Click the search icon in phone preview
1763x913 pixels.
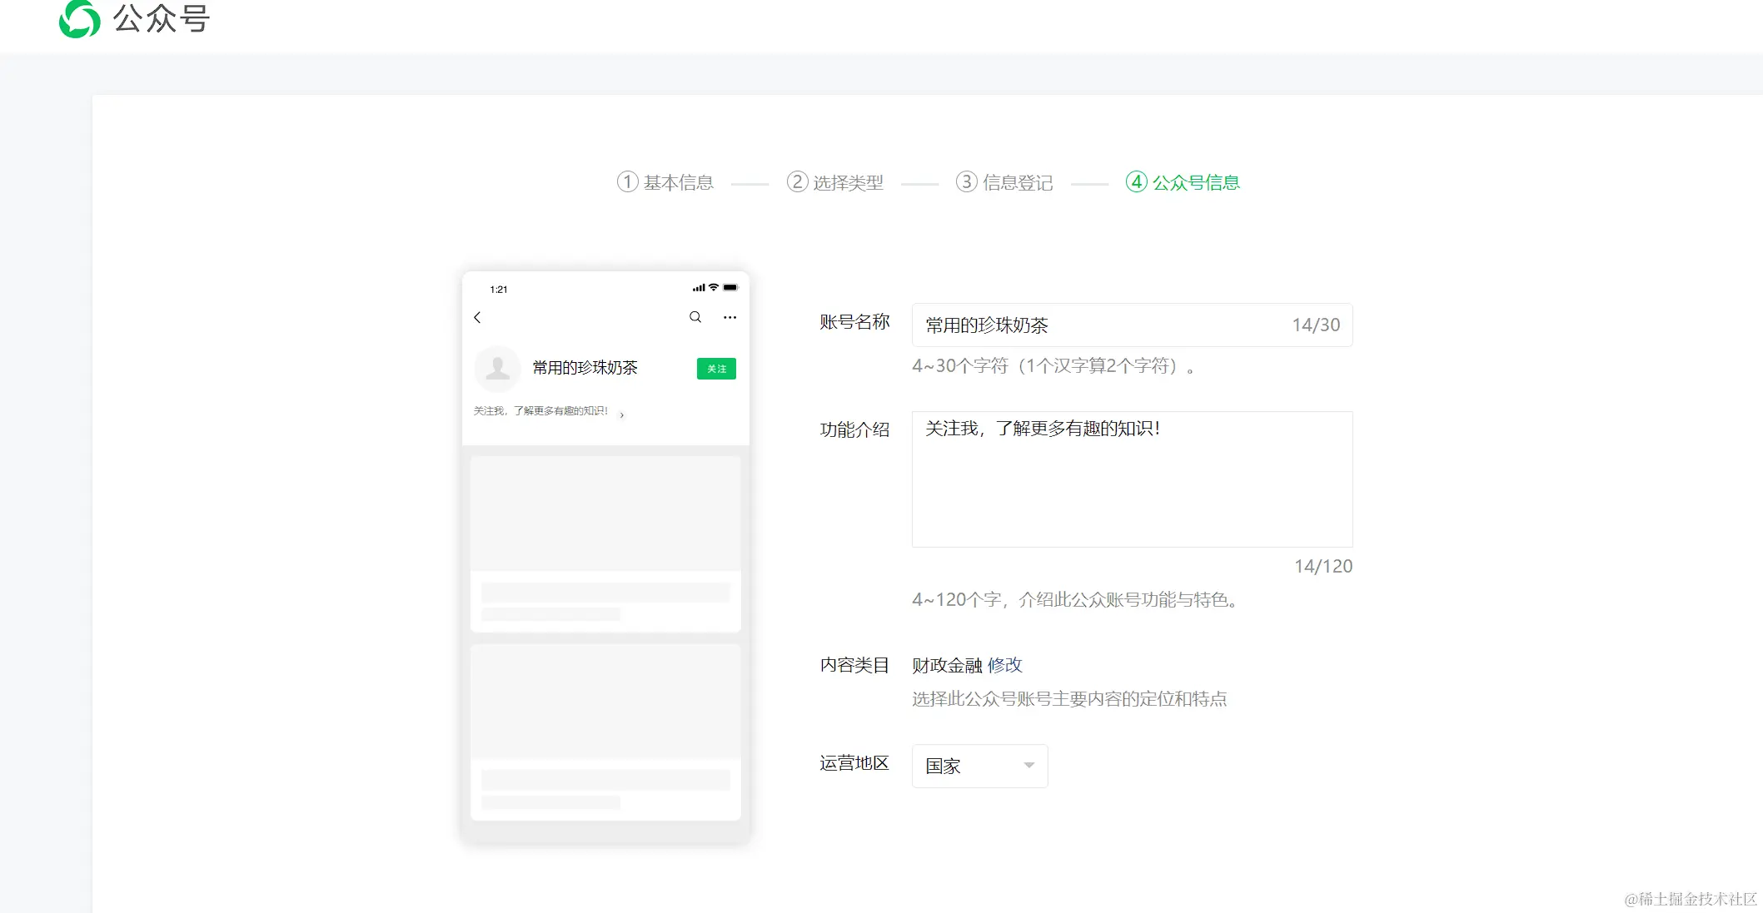click(695, 317)
